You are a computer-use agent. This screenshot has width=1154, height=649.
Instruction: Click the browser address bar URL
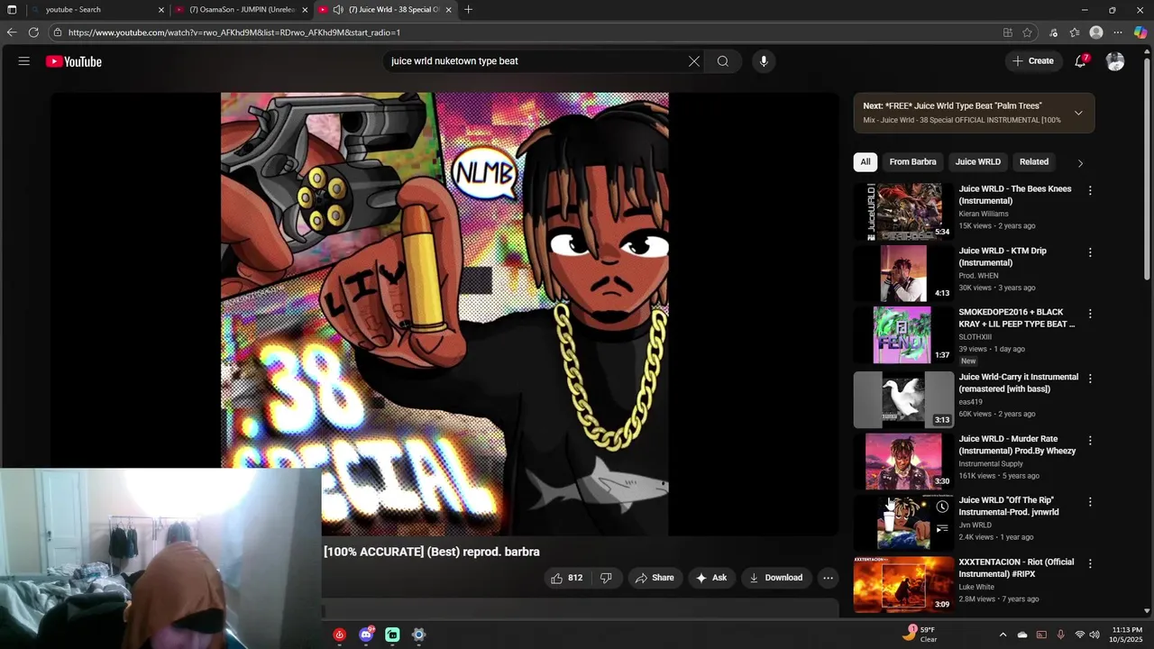point(234,32)
